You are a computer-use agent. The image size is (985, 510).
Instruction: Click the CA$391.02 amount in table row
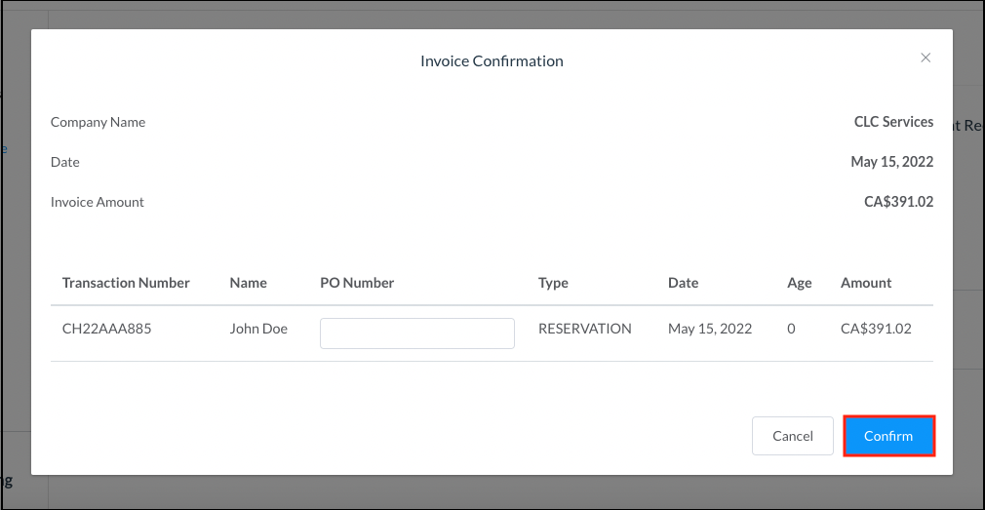click(x=876, y=329)
